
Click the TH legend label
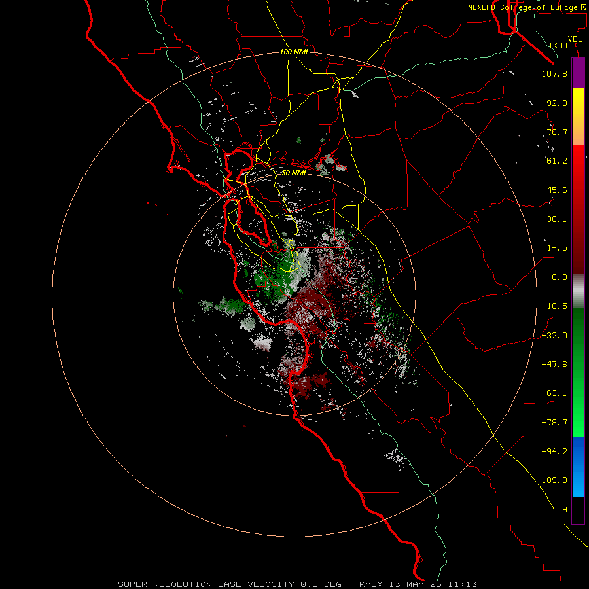tap(562, 510)
